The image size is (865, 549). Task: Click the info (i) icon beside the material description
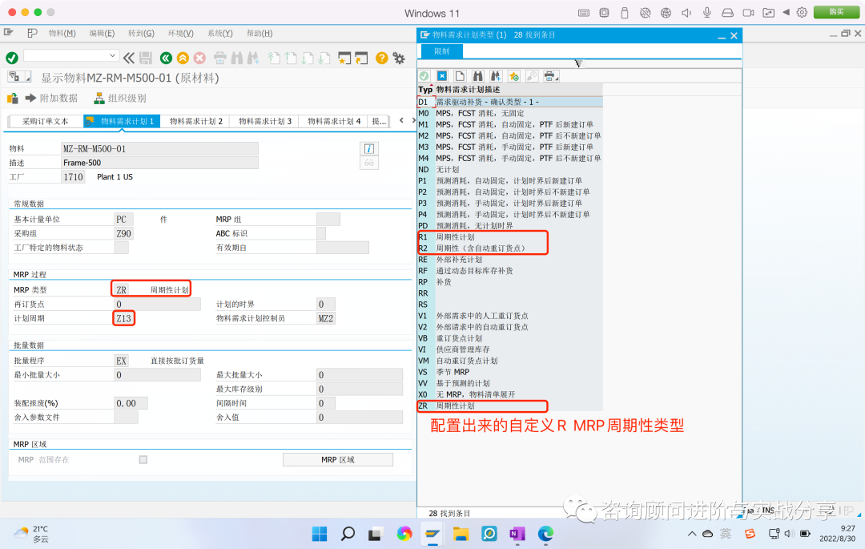tap(368, 148)
